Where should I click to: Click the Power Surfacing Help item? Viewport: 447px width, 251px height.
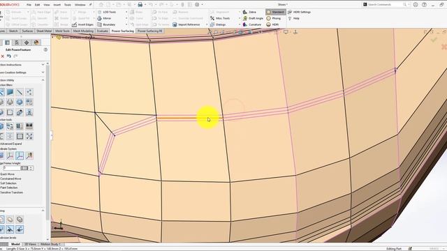tap(293, 18)
